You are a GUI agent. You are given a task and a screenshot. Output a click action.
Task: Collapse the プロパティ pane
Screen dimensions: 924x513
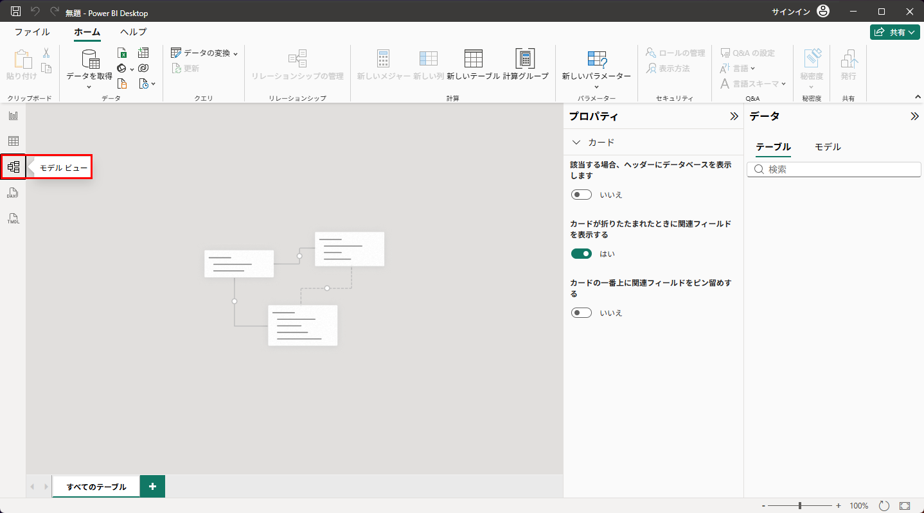tap(734, 116)
